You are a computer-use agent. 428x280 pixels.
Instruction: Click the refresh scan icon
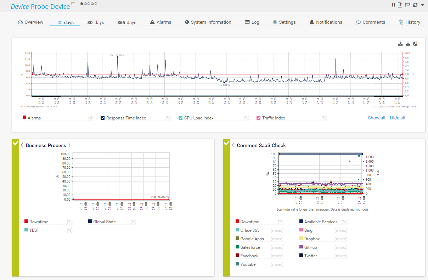(415, 5)
